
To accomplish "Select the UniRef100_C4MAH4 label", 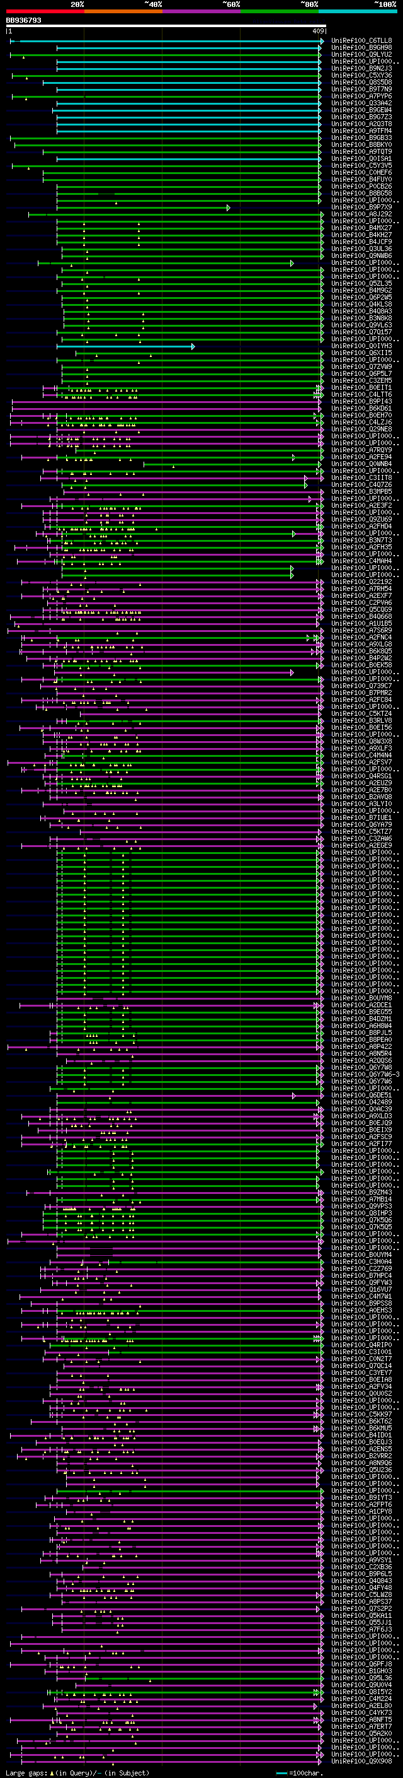I will click(361, 561).
